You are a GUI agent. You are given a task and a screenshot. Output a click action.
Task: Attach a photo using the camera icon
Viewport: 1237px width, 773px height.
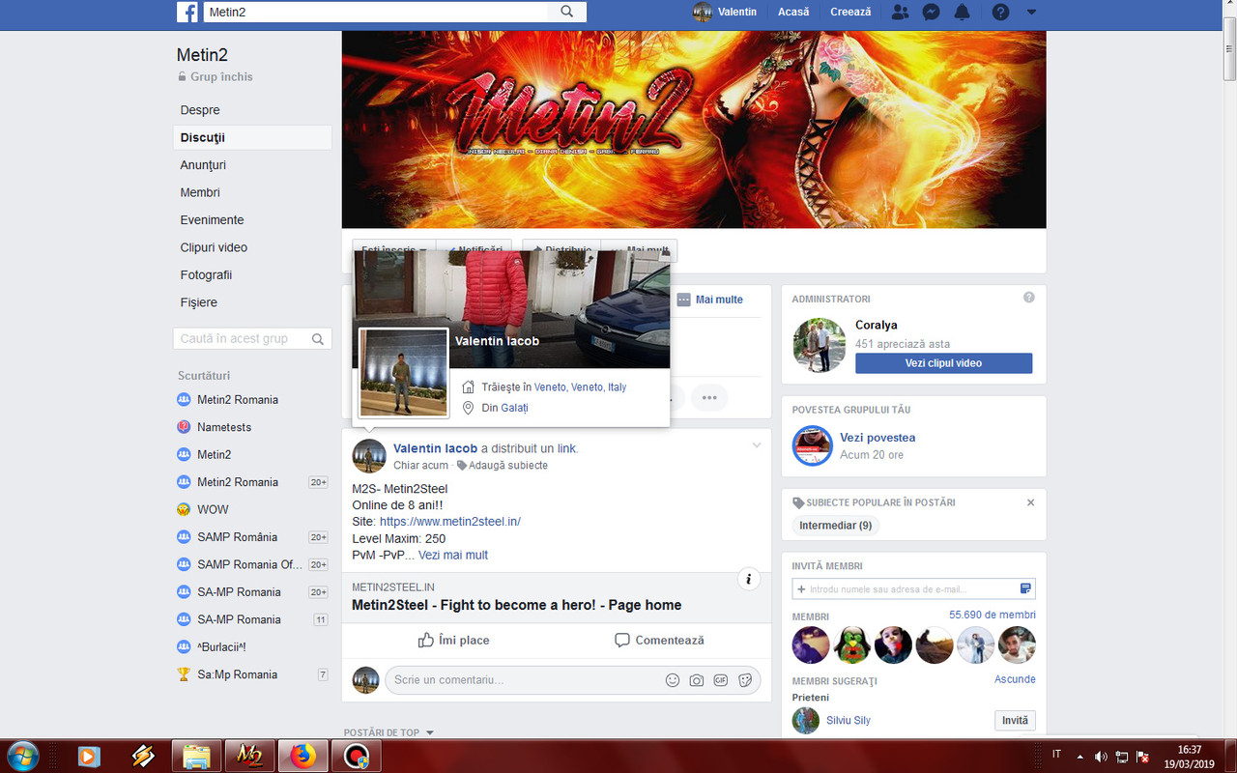click(x=697, y=680)
